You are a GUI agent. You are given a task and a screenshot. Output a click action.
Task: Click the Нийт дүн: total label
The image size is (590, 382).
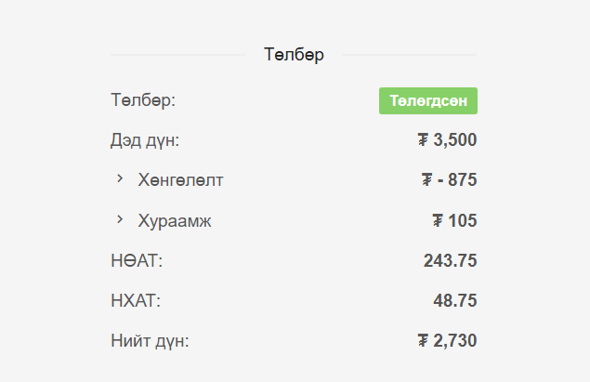[x=150, y=341]
